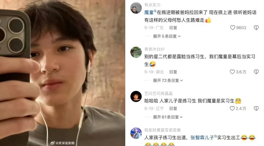This screenshot has width=264, height=146.
Task: Dislike the comment by 艺闪艺闪亮晶晶
Action: point(256,108)
